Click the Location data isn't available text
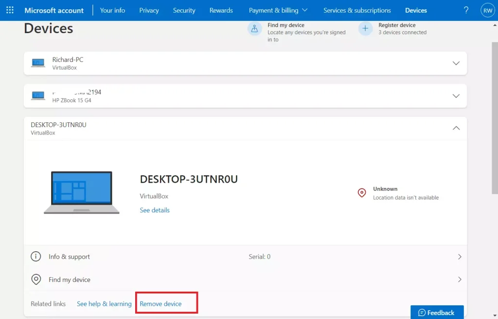 tap(406, 198)
